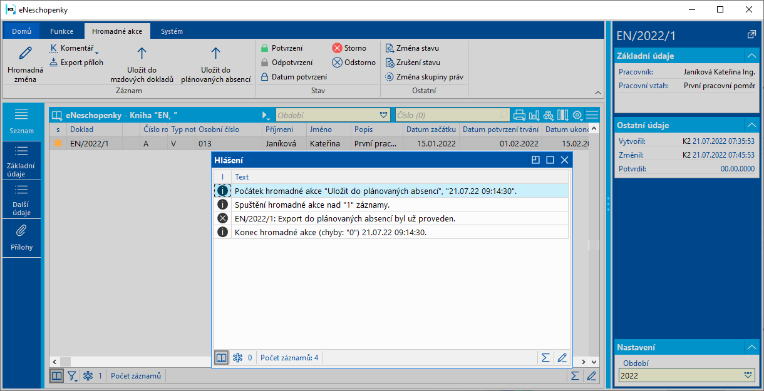Click Zrušení stavu icon
The height and width of the screenshot is (391, 764).
coord(389,63)
